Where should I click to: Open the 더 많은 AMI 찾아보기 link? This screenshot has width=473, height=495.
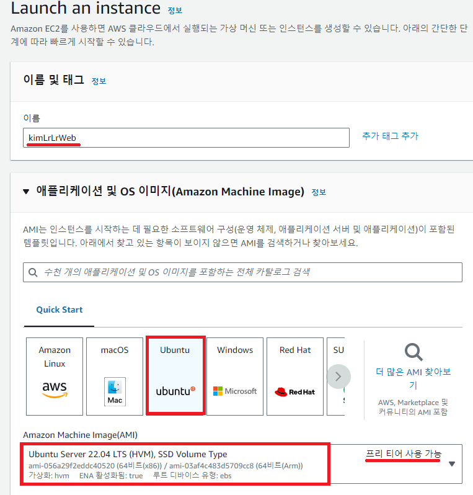413,378
